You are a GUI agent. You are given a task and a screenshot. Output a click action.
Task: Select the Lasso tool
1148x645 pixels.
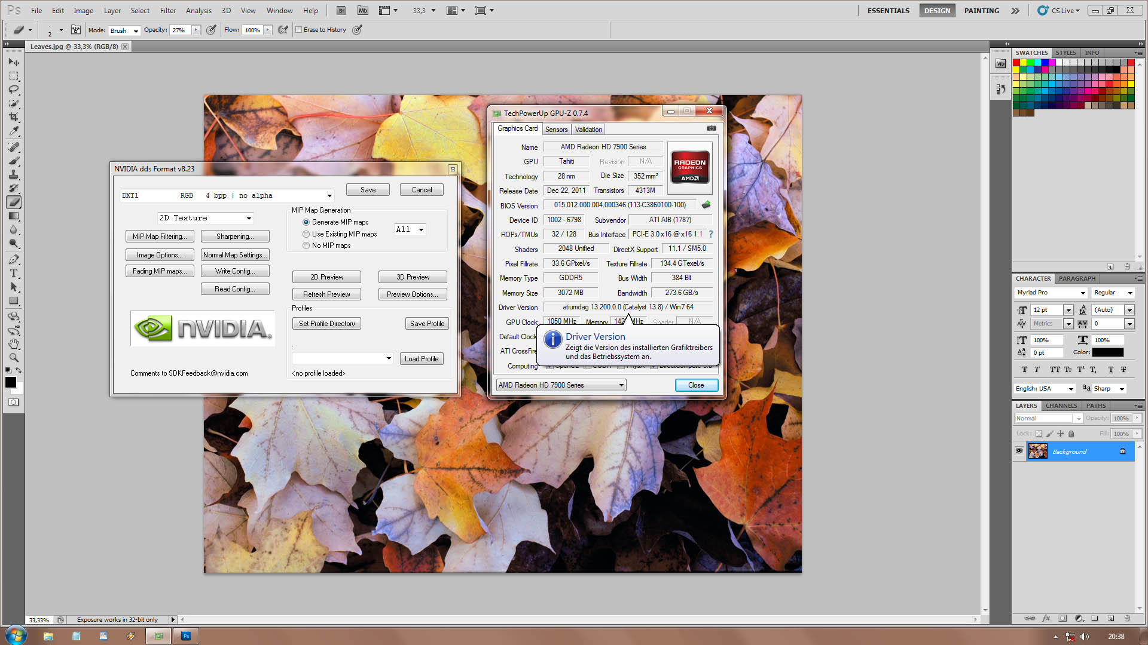point(14,90)
